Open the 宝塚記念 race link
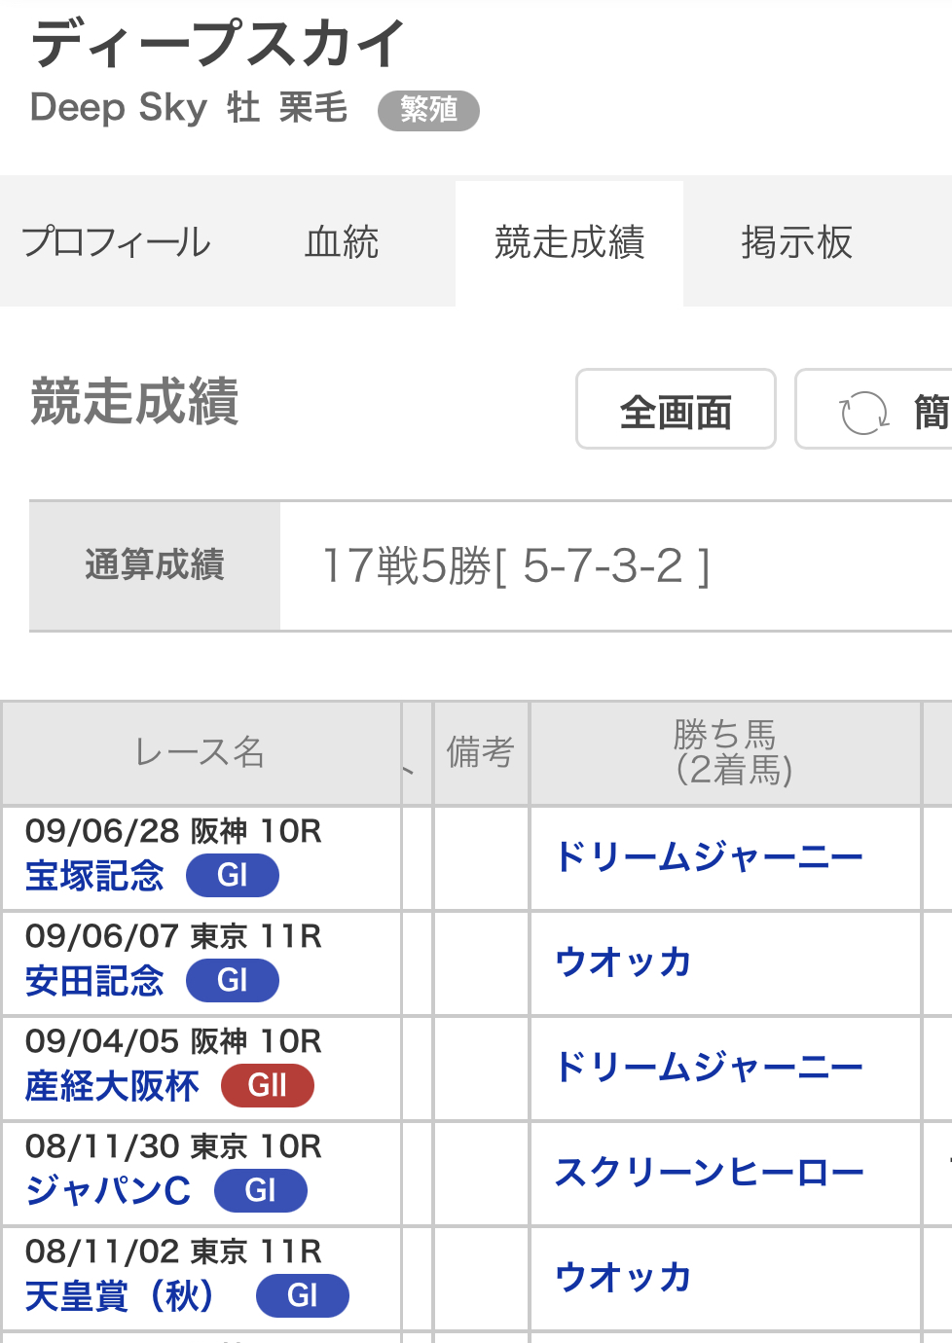This screenshot has height=1343, width=952. (x=94, y=876)
